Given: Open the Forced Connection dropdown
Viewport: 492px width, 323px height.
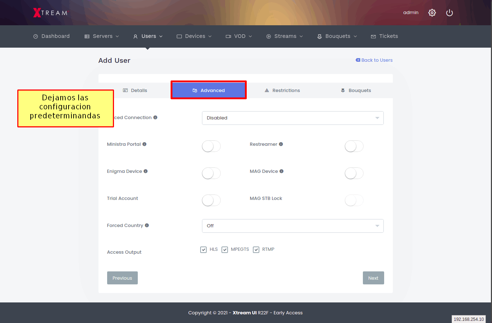Looking at the screenshot, I should (x=293, y=118).
